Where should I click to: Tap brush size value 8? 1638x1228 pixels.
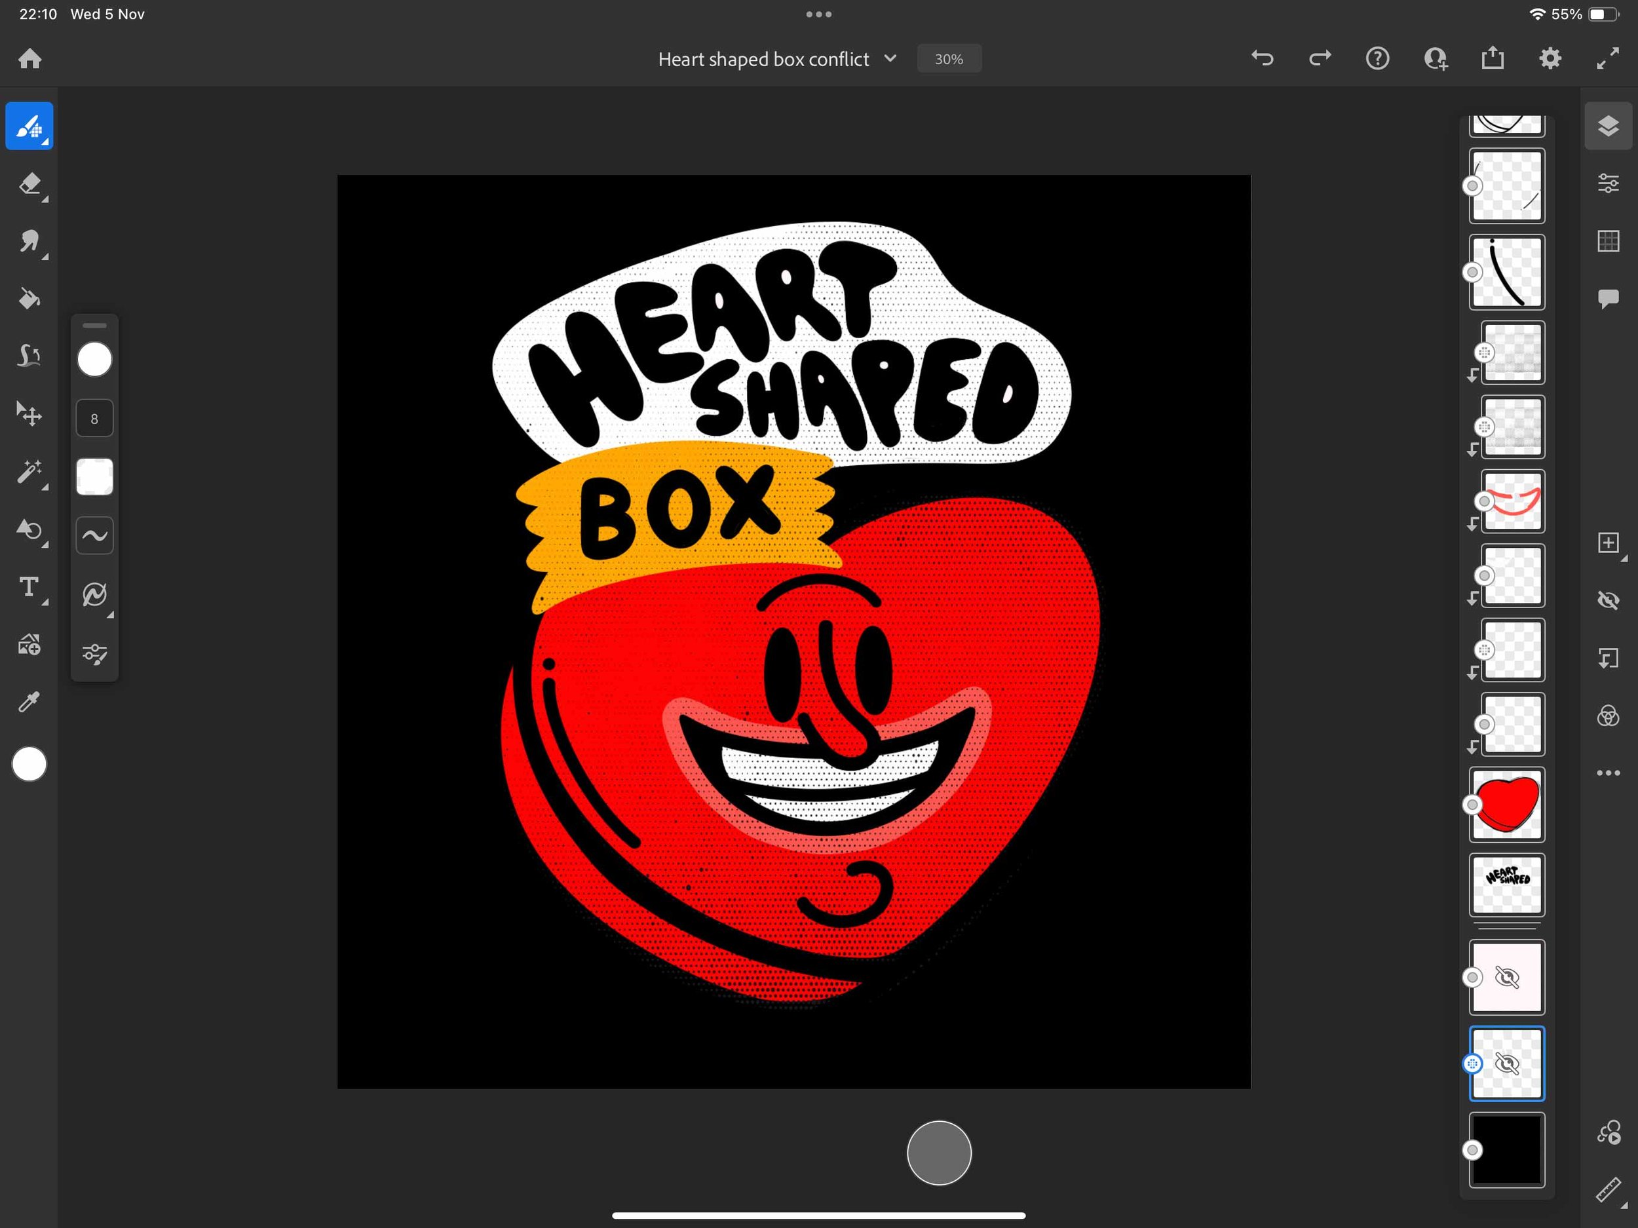95,419
